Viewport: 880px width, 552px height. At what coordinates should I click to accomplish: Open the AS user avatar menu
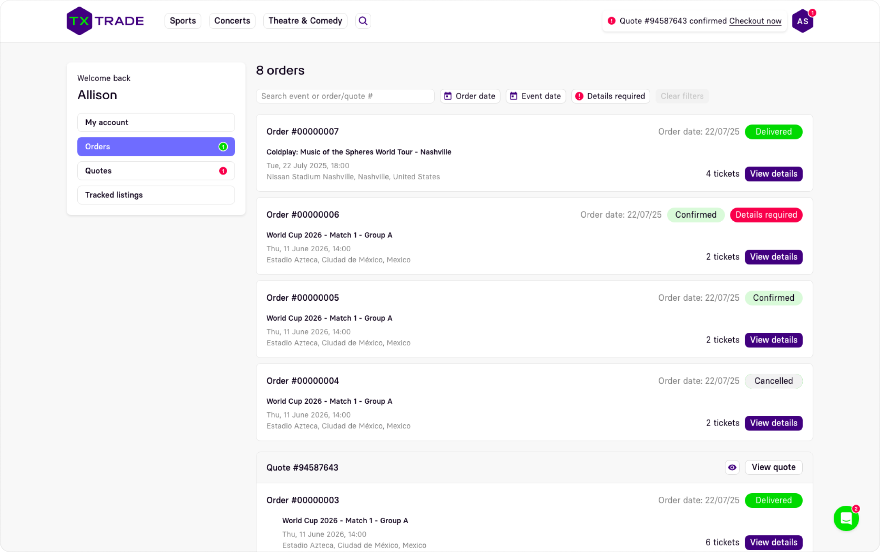point(802,21)
